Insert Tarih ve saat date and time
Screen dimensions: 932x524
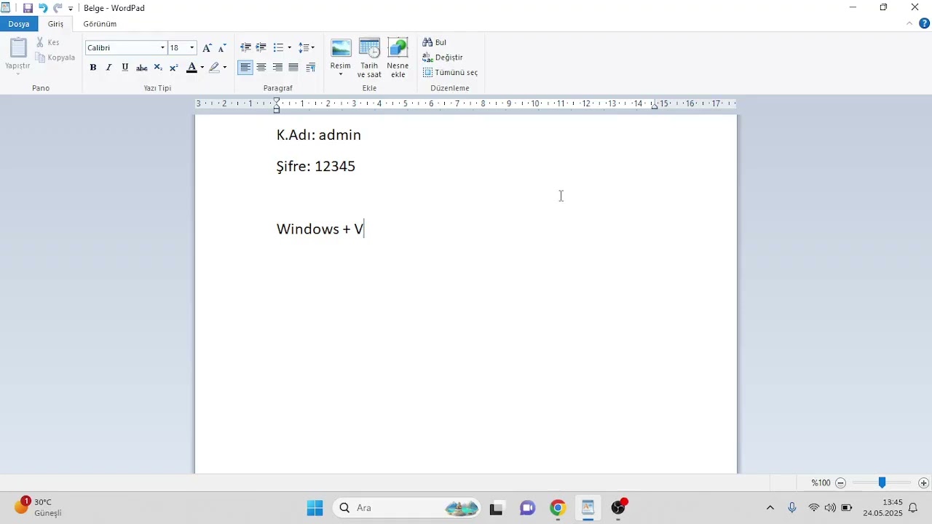(369, 58)
